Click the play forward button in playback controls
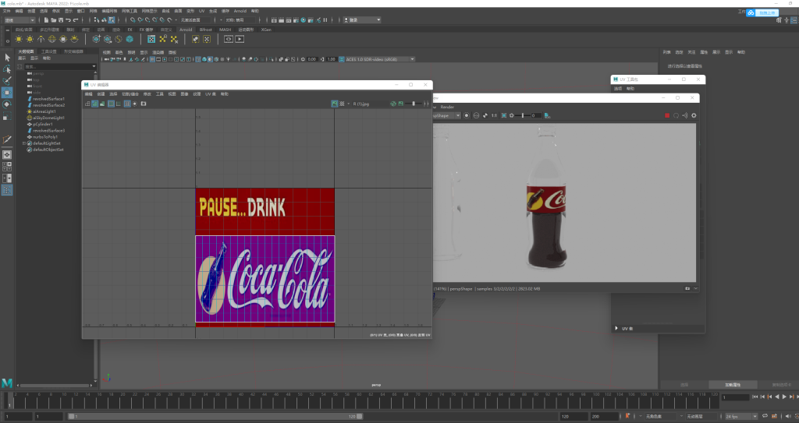Viewport: 799px width, 423px height. 783,397
